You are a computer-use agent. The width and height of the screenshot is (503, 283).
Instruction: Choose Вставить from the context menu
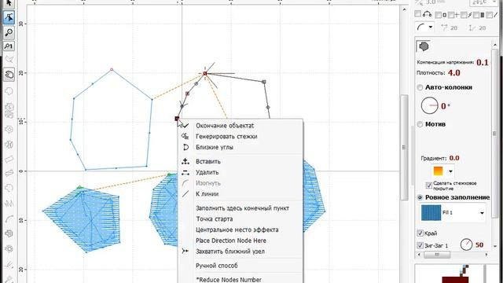(207, 161)
